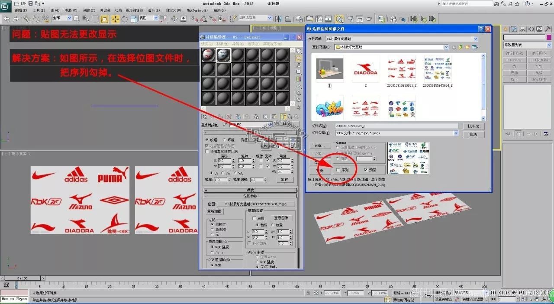Click the 3ds Max application logo button
The image size is (554, 304).
tap(6, 6)
